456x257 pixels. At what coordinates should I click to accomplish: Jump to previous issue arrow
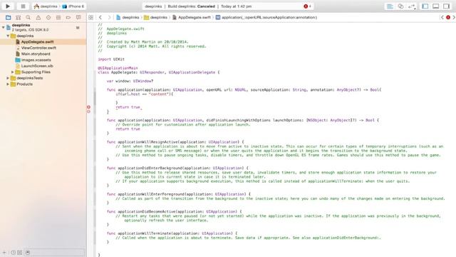(x=442, y=17)
